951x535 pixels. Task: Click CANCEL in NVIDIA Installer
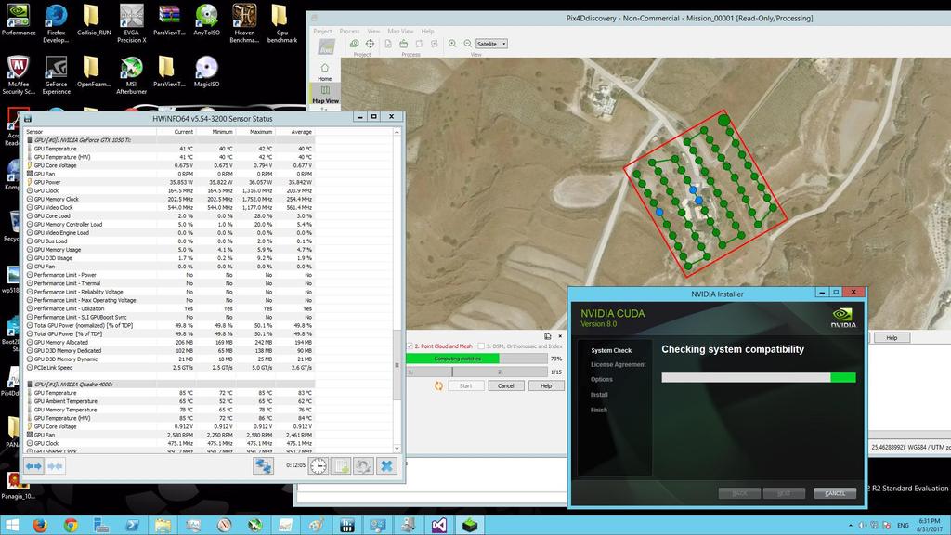(x=835, y=493)
